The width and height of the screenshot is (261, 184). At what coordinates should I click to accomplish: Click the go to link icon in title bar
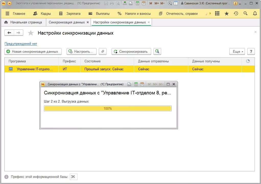pyautogui.click(x=131, y=3)
